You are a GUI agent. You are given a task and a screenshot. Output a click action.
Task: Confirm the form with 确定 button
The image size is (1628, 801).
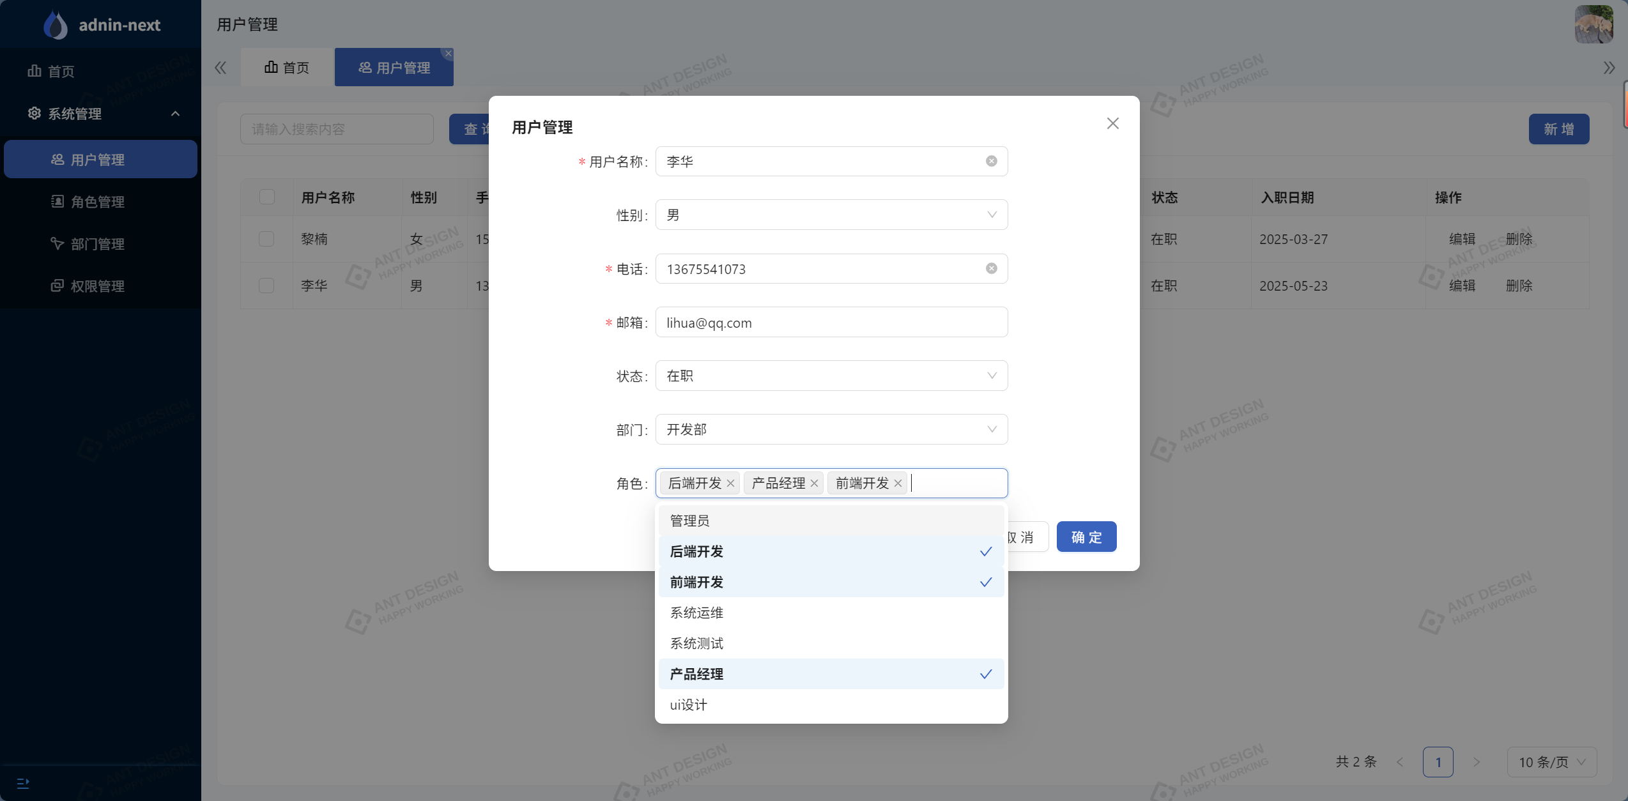(1086, 537)
